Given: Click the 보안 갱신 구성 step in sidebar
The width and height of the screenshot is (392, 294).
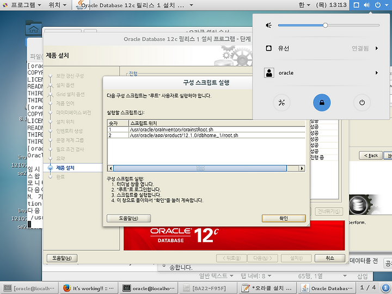Looking at the screenshot, I should (70, 76).
